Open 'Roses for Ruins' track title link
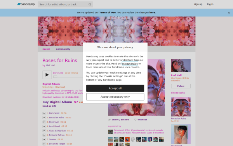This screenshot has height=146, width=233. (x=57, y=118)
